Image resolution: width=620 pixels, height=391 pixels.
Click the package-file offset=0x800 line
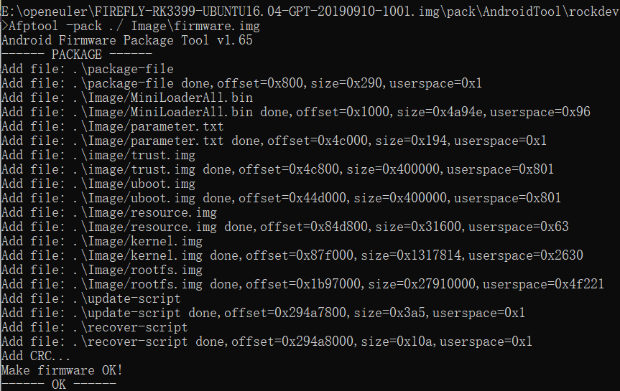point(241,83)
